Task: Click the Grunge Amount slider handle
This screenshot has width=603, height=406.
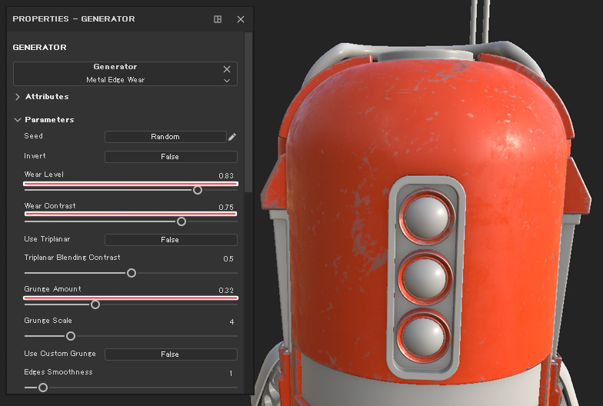Action: point(95,304)
